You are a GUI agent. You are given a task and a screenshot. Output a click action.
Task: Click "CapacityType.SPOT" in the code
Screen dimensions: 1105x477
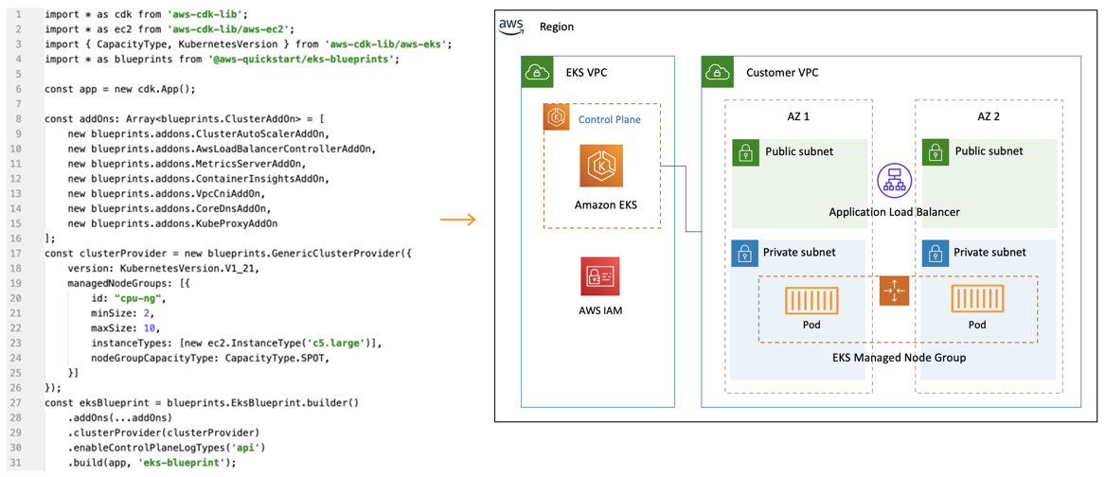point(275,359)
